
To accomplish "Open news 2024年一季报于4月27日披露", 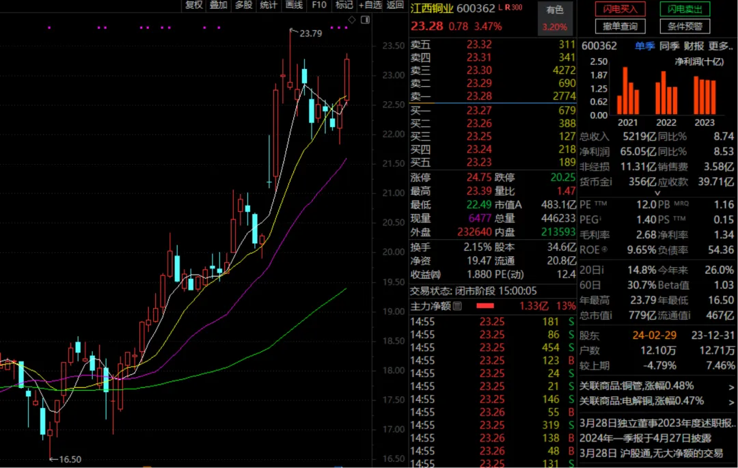I will click(645, 439).
